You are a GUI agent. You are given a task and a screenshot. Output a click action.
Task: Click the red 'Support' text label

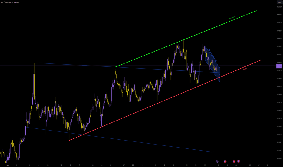click(245, 69)
